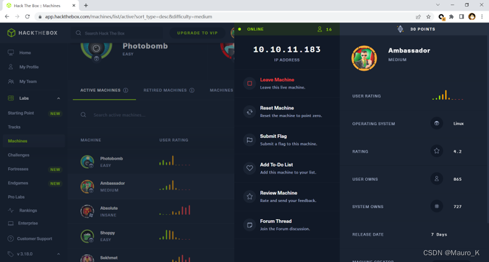
Task: Open Starting Point in Labs
Action: pos(21,113)
